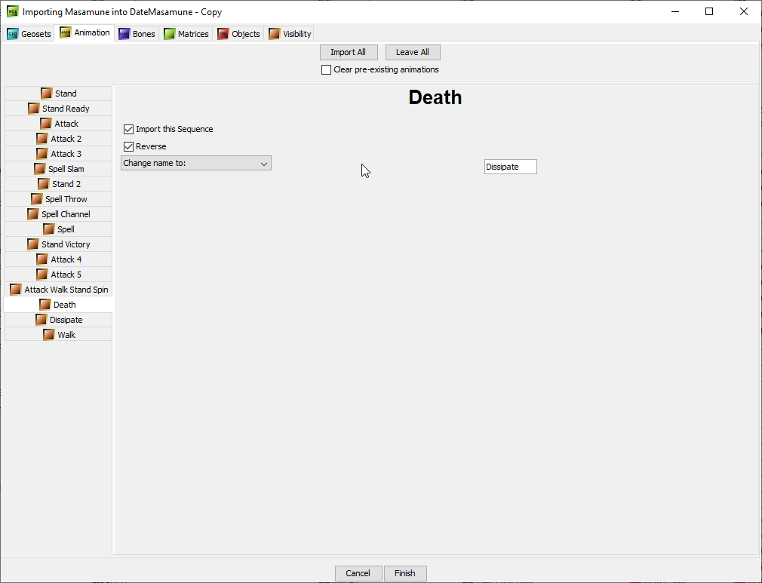Click the Spell Throw animation icon
The image size is (762, 583).
(x=37, y=198)
